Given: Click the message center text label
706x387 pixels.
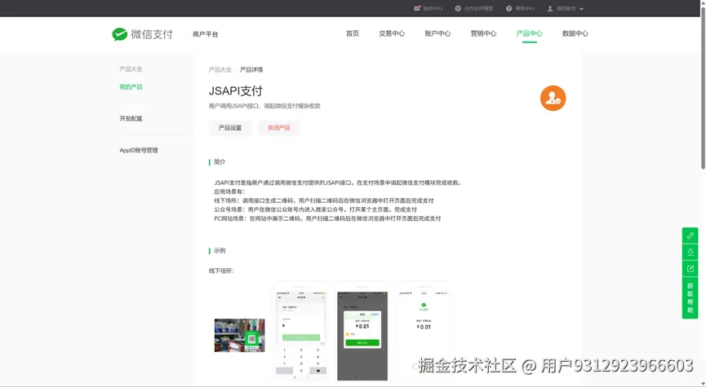Looking at the screenshot, I should pyautogui.click(x=433, y=8).
